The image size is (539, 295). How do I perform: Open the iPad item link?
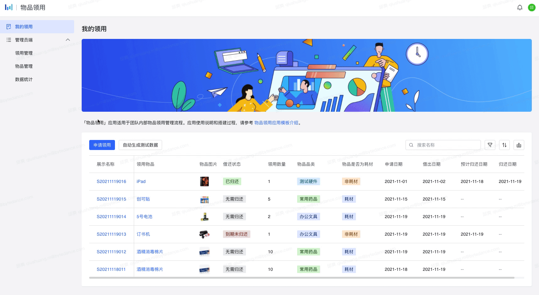tap(141, 181)
